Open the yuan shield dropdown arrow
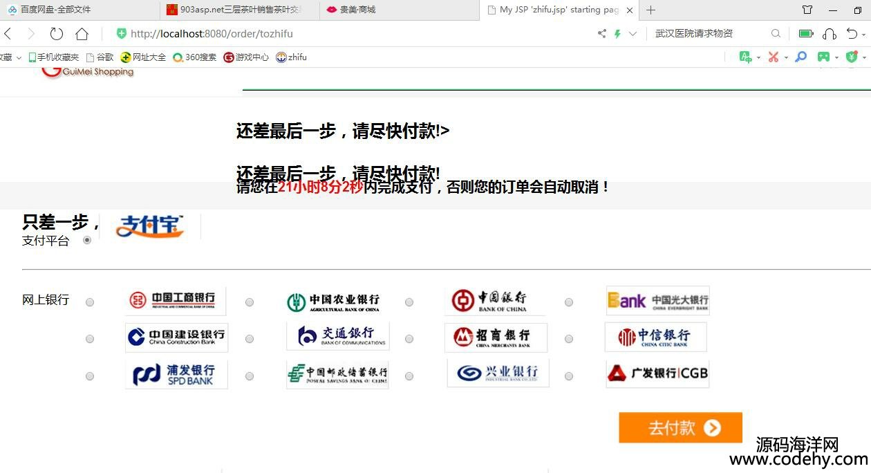The image size is (871, 473). coord(864,57)
